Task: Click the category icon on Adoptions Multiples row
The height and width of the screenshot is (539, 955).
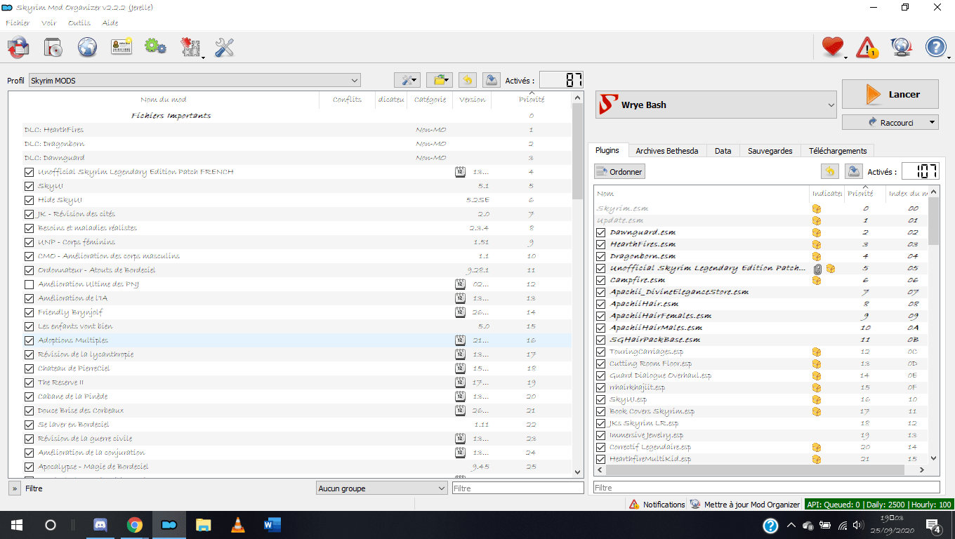Action: point(460,340)
